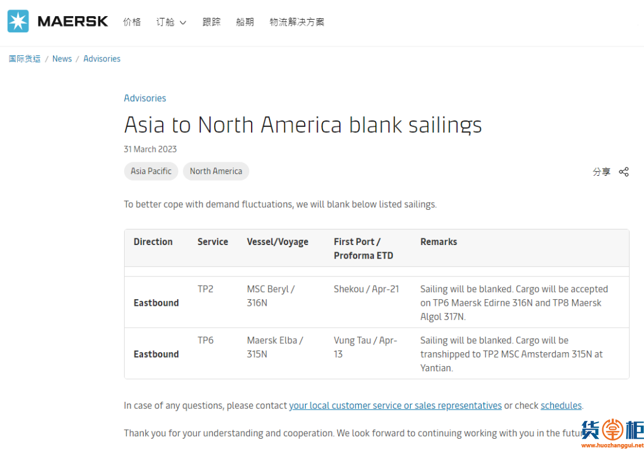The width and height of the screenshot is (644, 456).
Task: Go to 国际货运 breadcrumb link
Action: click(24, 58)
